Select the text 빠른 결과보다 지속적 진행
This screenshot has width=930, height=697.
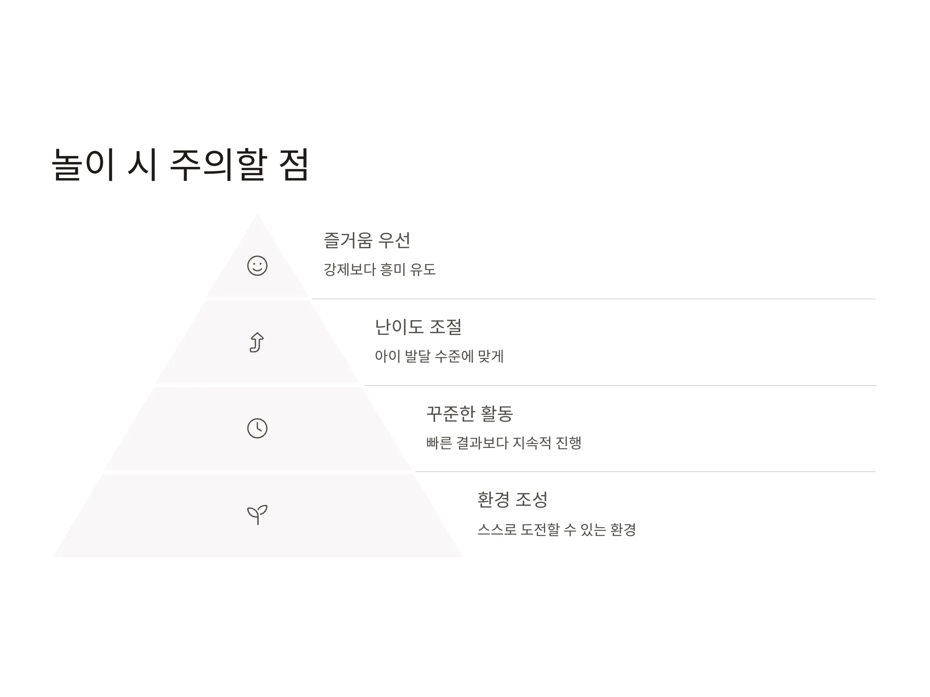[504, 443]
